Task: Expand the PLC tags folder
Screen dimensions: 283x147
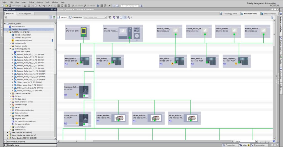Action: tap(10, 96)
